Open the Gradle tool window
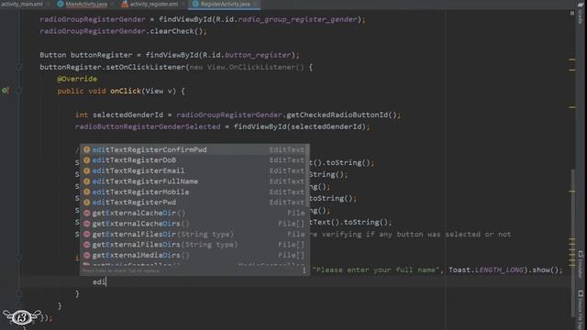This screenshot has width=587, height=330. (581, 15)
